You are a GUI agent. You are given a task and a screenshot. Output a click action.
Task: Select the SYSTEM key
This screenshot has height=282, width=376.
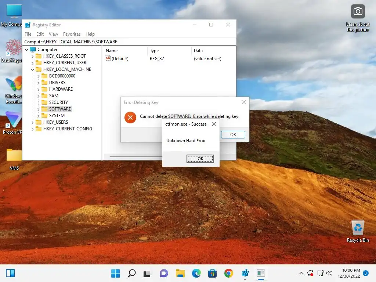coord(57,115)
